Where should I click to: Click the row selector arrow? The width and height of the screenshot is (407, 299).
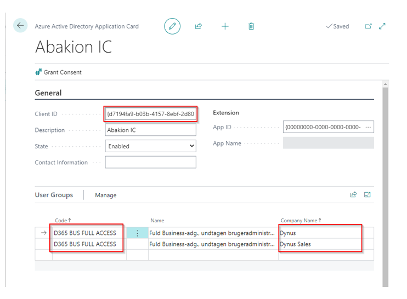[44, 233]
